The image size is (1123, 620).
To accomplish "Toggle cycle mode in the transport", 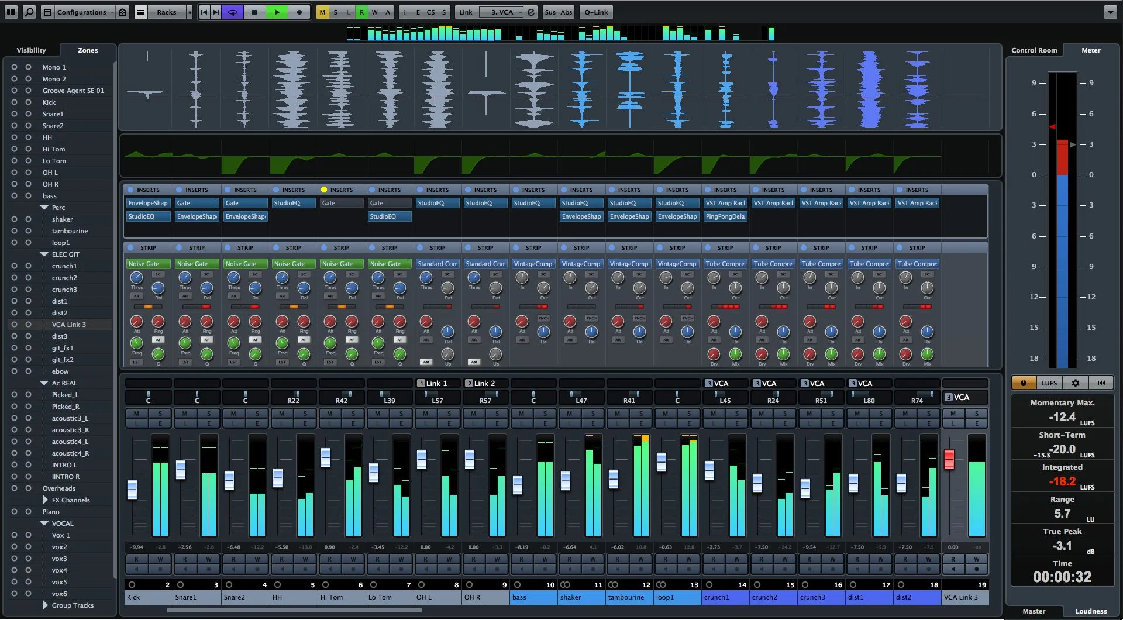I will [232, 12].
